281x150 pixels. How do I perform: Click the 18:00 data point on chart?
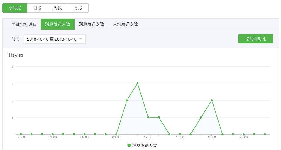click(x=212, y=100)
